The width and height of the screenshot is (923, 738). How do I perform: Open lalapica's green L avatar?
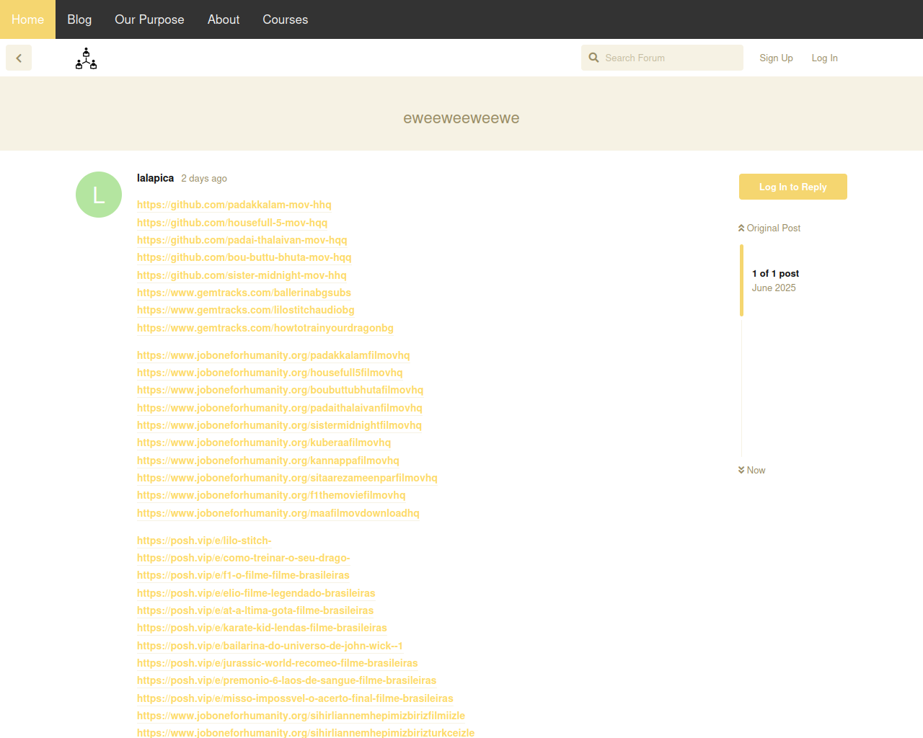point(99,195)
